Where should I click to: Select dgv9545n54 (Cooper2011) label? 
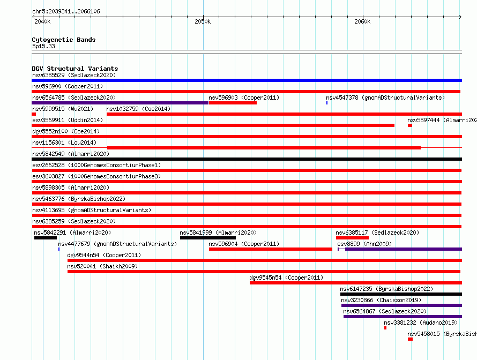(x=286, y=277)
